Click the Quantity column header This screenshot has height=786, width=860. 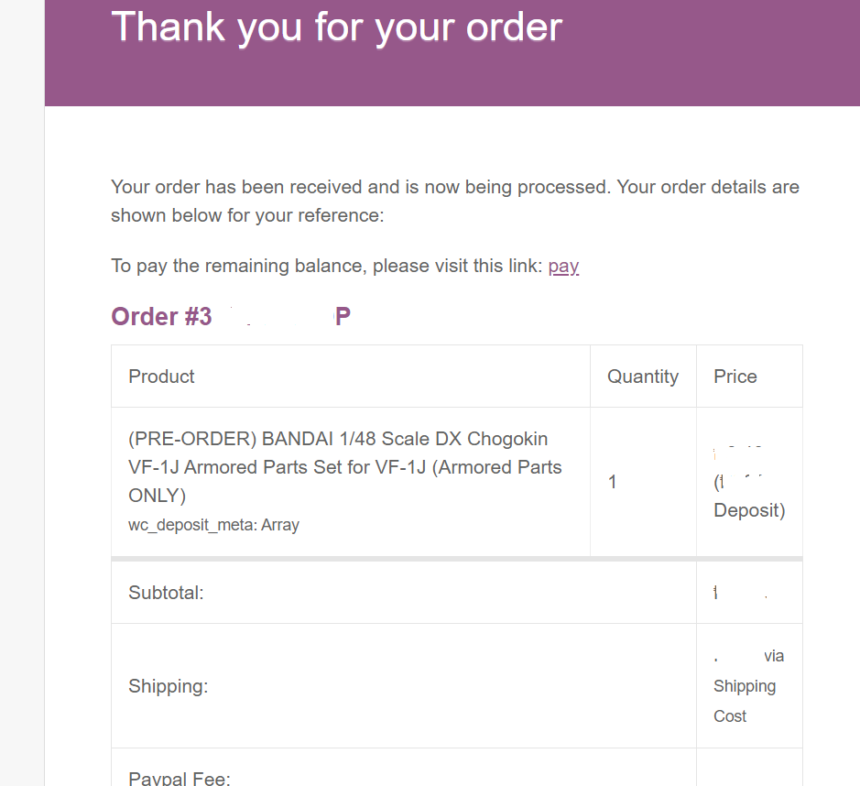[x=643, y=377]
